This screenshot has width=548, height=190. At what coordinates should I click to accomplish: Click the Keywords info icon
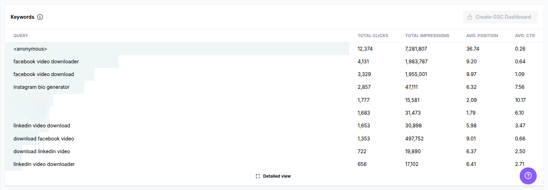pyautogui.click(x=40, y=17)
